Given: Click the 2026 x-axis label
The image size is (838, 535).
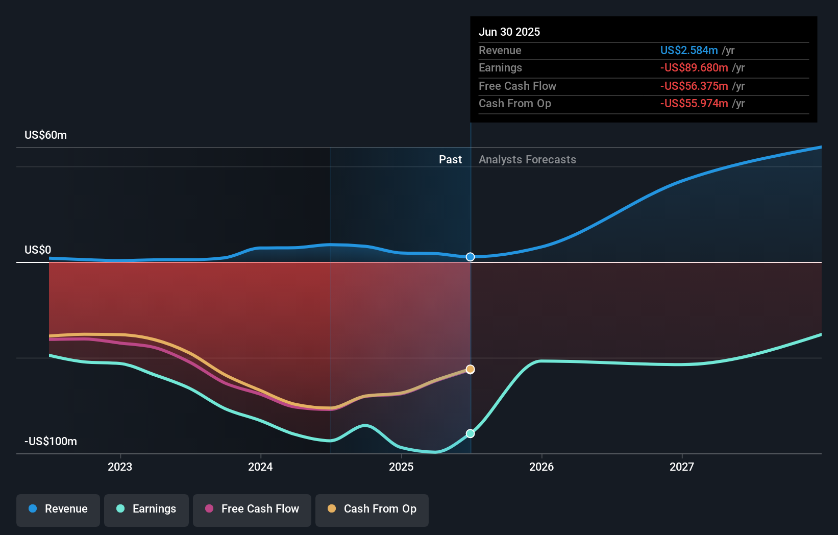Looking at the screenshot, I should tap(541, 467).
